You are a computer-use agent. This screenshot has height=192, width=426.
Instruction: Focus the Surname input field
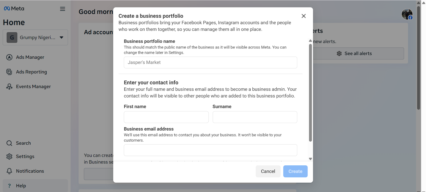(x=255, y=117)
